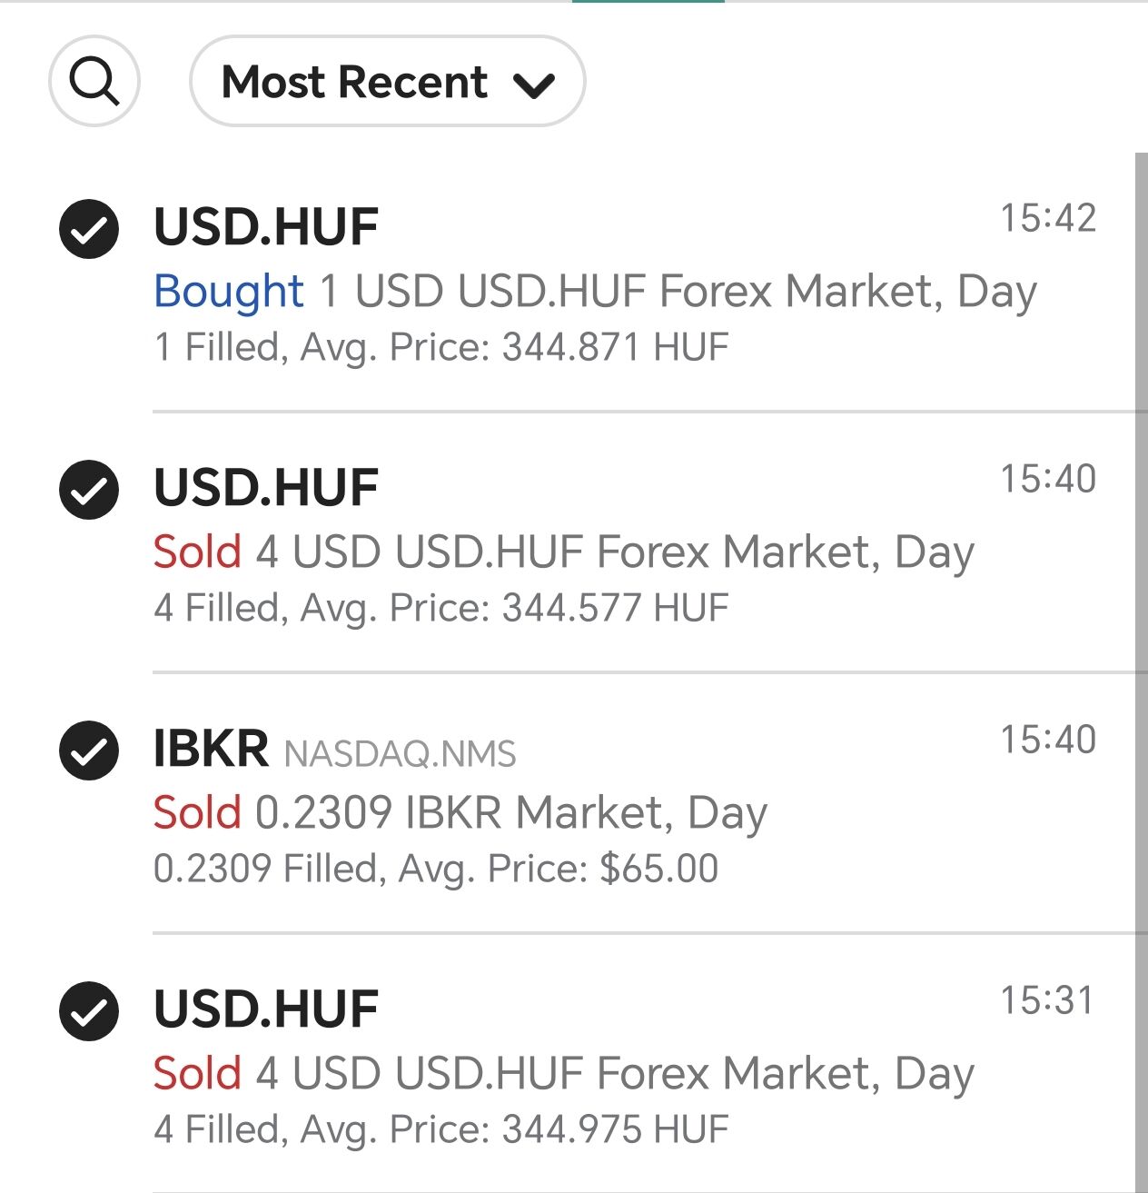
Task: Select the highlighted tab indicator at top
Action: [x=648, y=2]
